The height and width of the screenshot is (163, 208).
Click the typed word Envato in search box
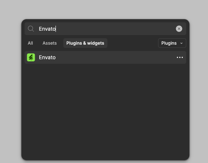[x=47, y=29]
